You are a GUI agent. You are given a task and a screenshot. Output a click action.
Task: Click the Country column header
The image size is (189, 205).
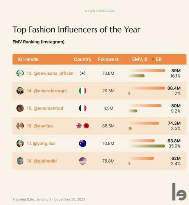point(83,59)
